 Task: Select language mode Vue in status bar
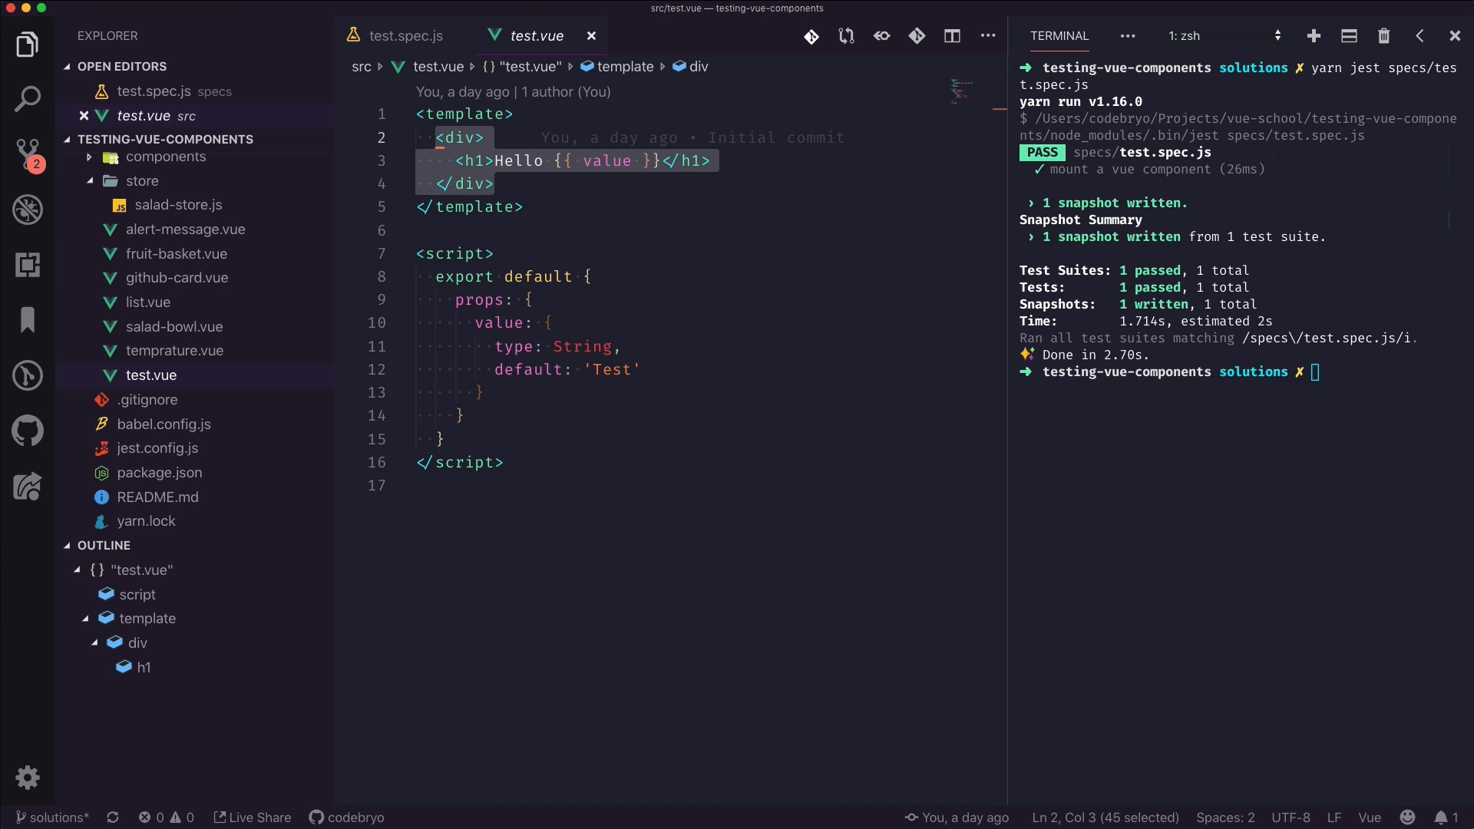click(1369, 817)
